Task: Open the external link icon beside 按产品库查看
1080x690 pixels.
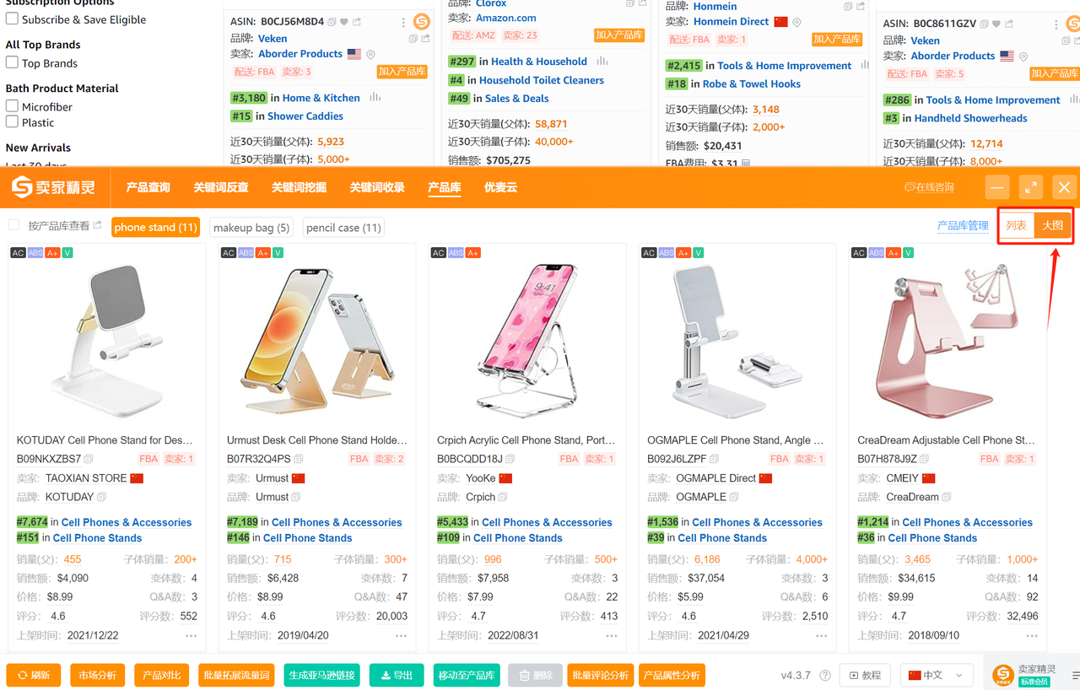Action: point(98,225)
